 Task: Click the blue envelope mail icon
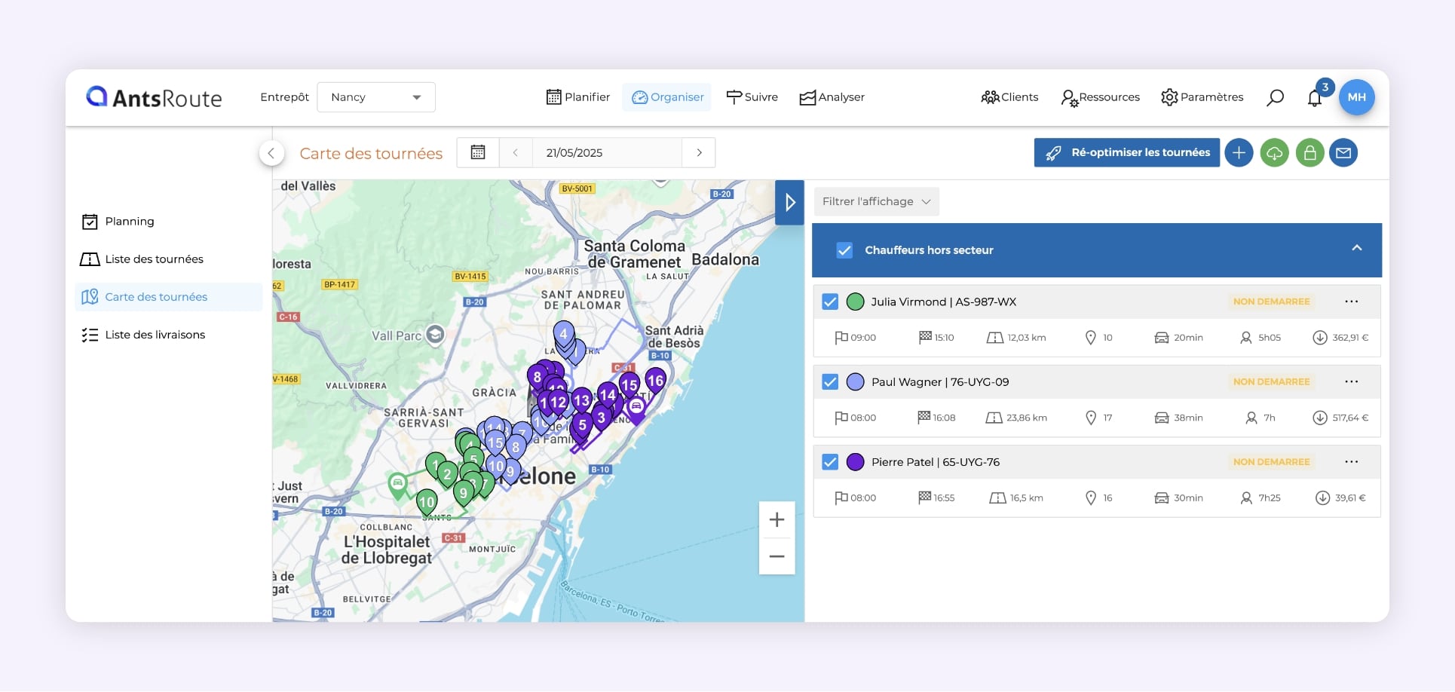1343,153
